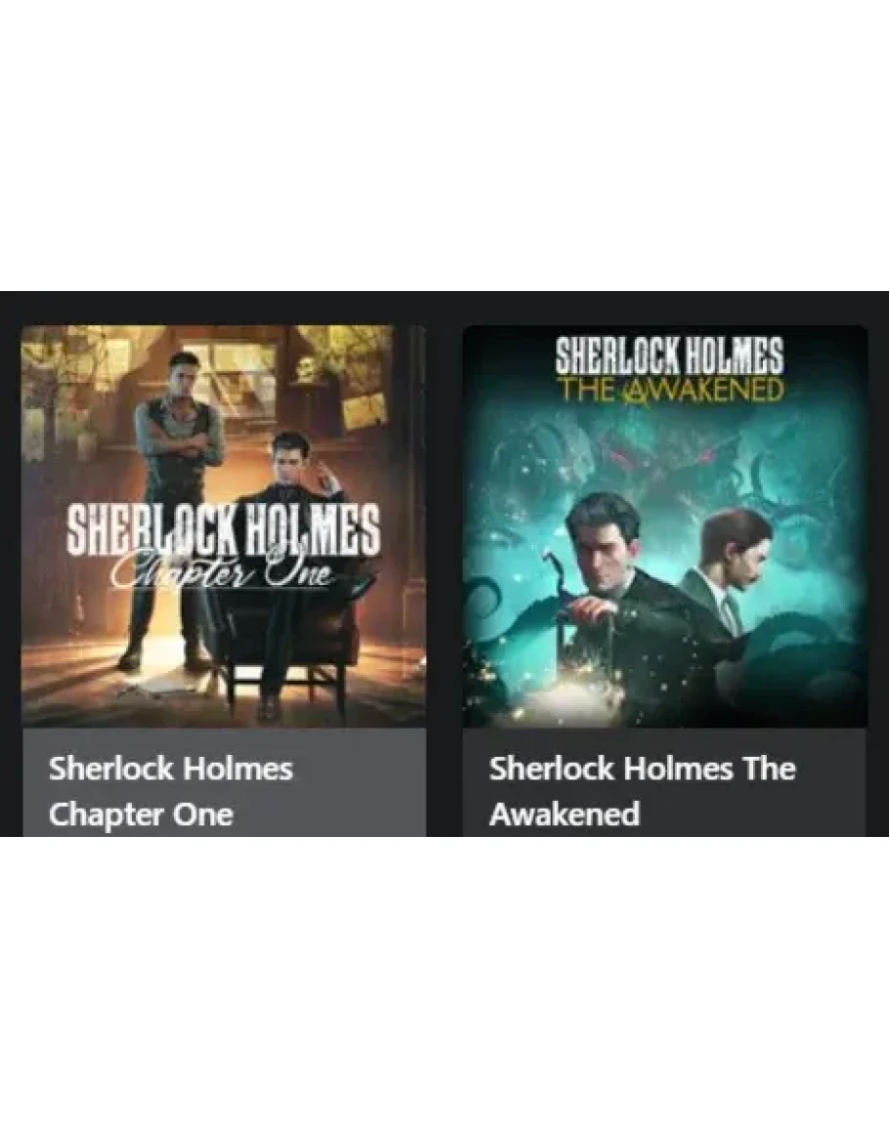The height and width of the screenshot is (1128, 889).
Task: Select the gray caption panel under The Awakened
Action: pyautogui.click(x=664, y=782)
